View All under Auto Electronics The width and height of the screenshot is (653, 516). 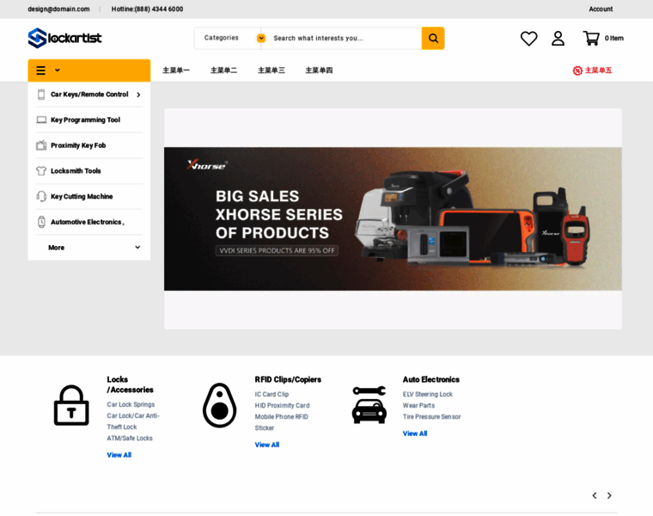(415, 434)
